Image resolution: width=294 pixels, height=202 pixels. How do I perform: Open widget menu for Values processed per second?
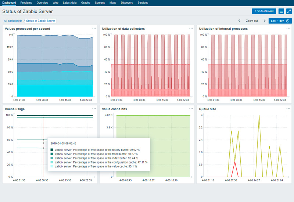(x=94, y=28)
